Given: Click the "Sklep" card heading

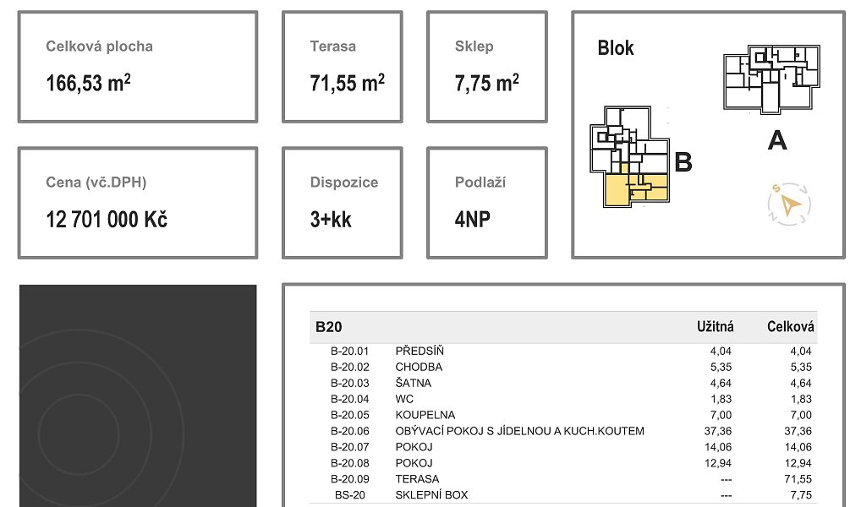Looking at the screenshot, I should tap(474, 46).
